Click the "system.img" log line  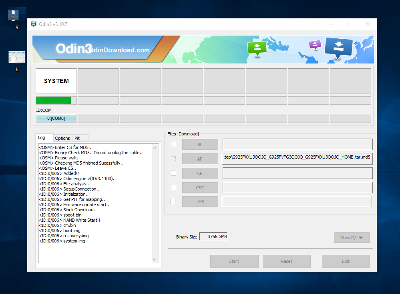point(62,241)
